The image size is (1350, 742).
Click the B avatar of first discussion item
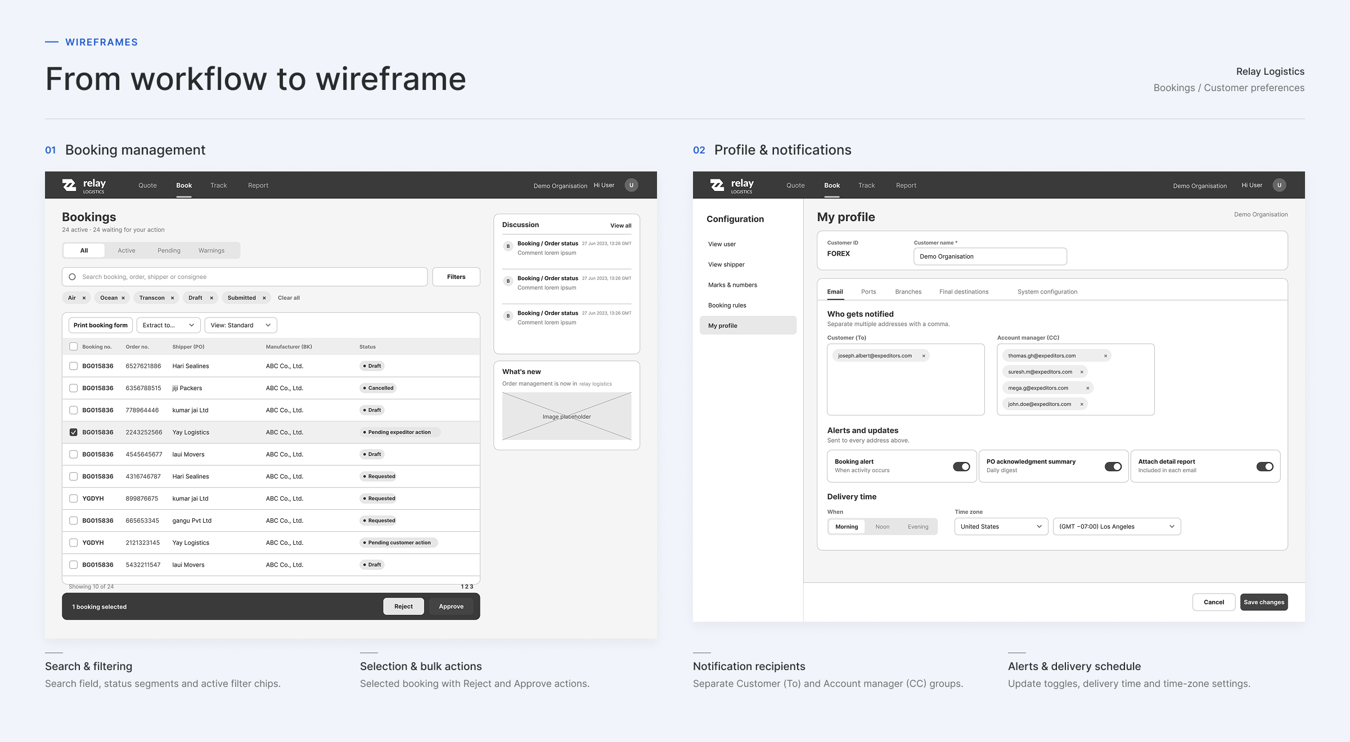tap(508, 246)
